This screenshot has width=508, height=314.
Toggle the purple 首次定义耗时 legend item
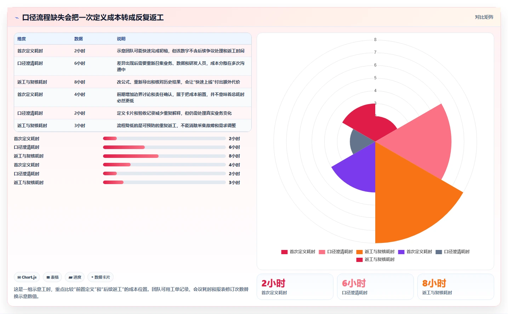(x=415, y=252)
